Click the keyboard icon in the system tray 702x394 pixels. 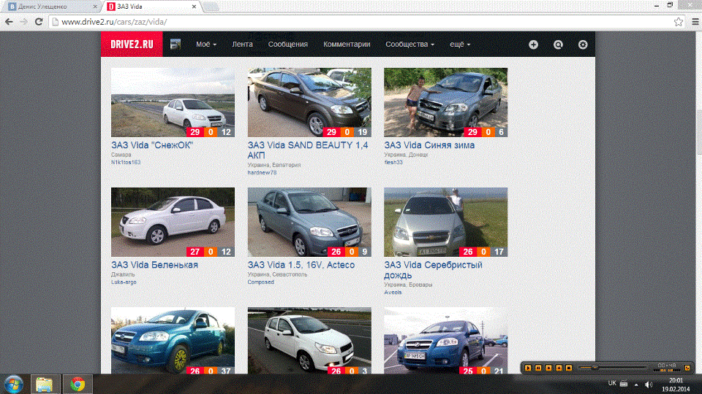pyautogui.click(x=624, y=384)
